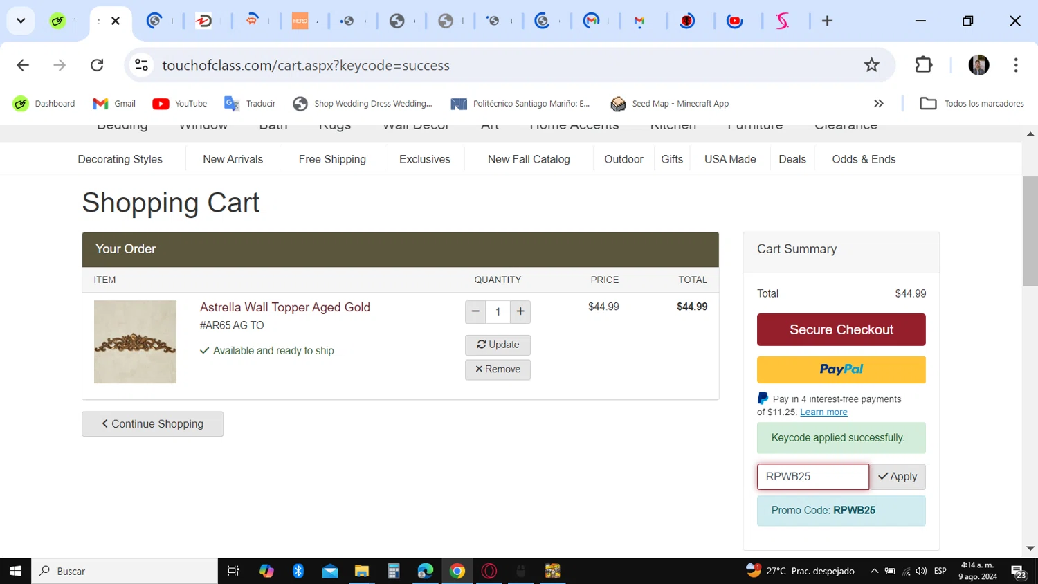Open the Copilot taskbar icon
This screenshot has height=584, width=1038.
(x=266, y=571)
